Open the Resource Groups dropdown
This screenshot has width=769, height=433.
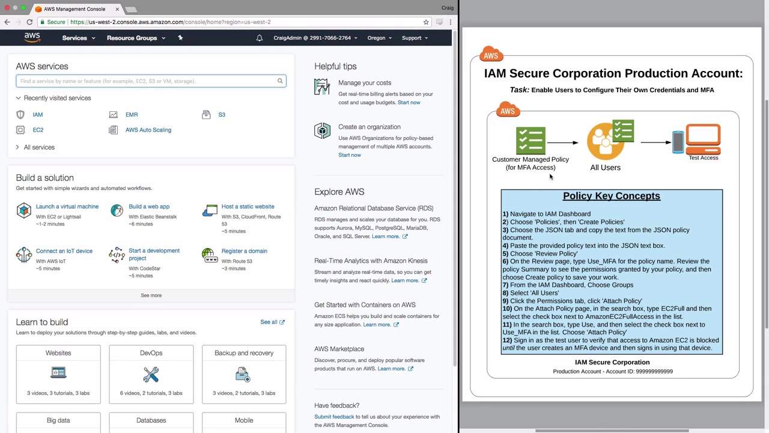[x=136, y=38]
